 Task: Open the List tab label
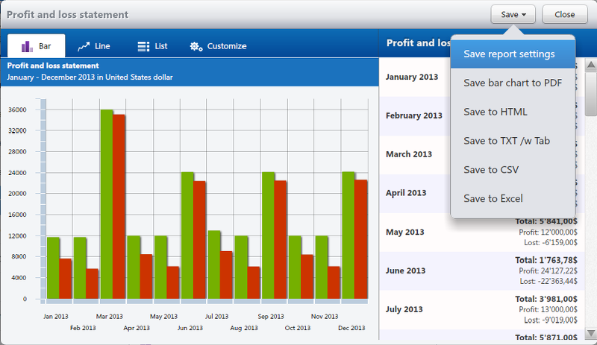coord(161,46)
